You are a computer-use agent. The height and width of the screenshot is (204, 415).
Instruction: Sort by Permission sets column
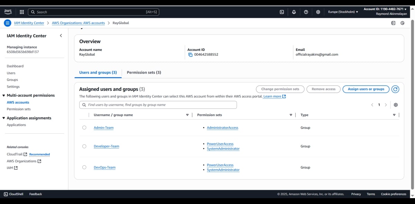pyautogui.click(x=291, y=115)
